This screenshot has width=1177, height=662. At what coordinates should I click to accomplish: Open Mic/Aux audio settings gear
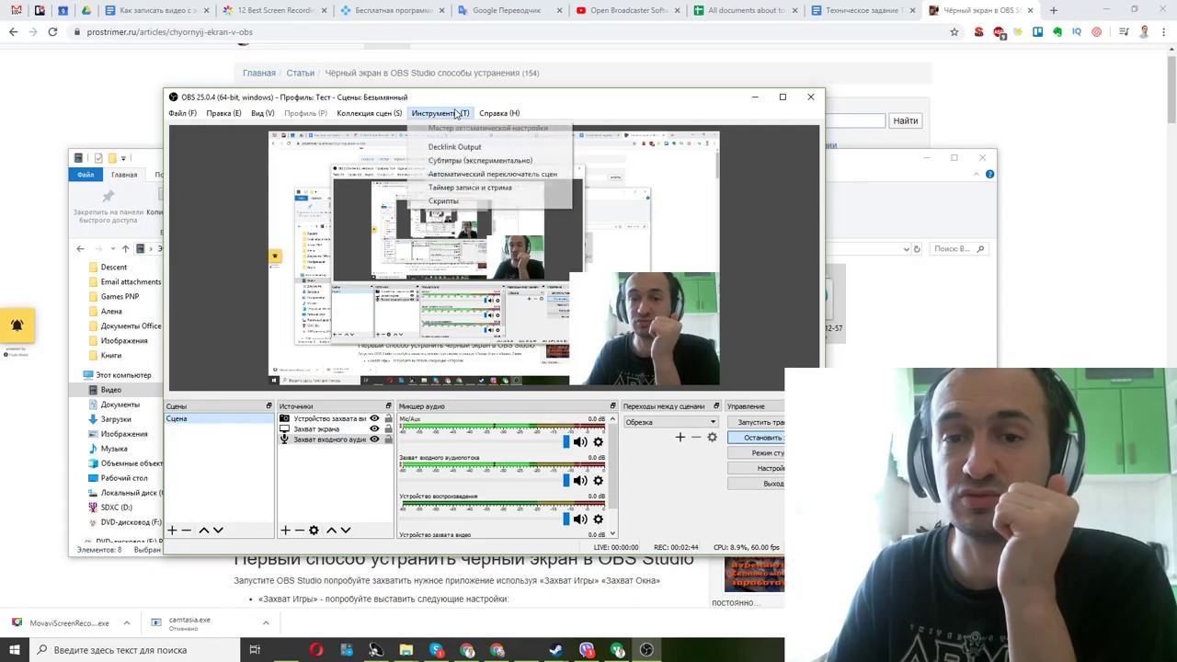pyautogui.click(x=598, y=442)
